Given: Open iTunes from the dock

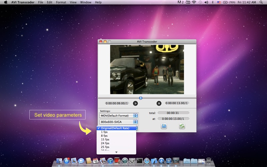Looking at the screenshot, I should tap(110, 161).
